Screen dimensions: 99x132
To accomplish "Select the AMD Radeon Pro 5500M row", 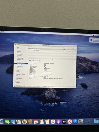I will click(52, 49).
